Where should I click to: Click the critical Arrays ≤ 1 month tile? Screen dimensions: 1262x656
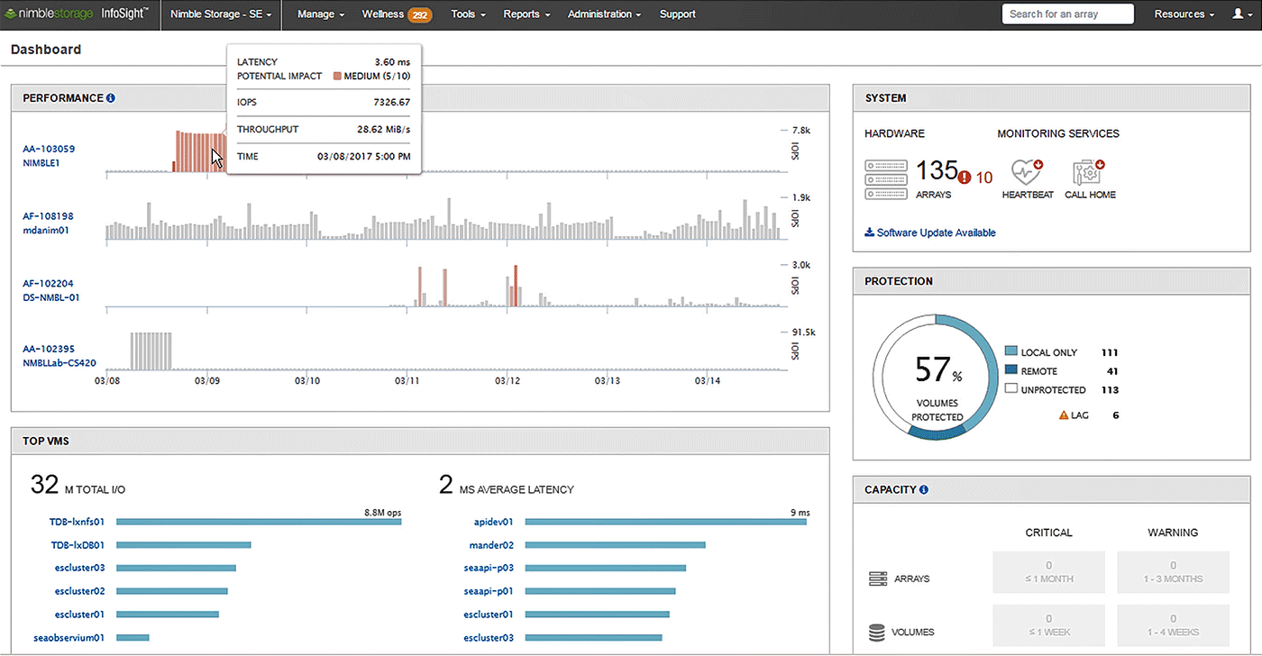(x=1048, y=572)
